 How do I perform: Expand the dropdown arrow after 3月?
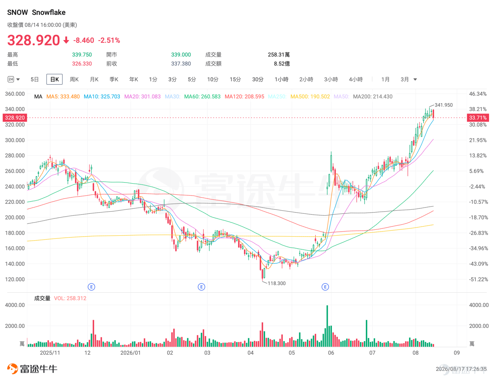coord(415,80)
